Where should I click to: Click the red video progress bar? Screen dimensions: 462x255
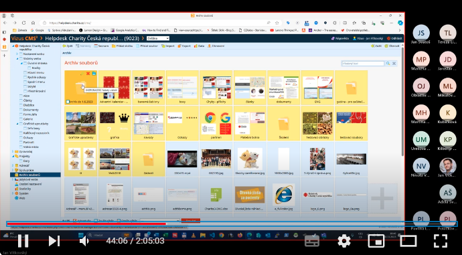click(86, 224)
